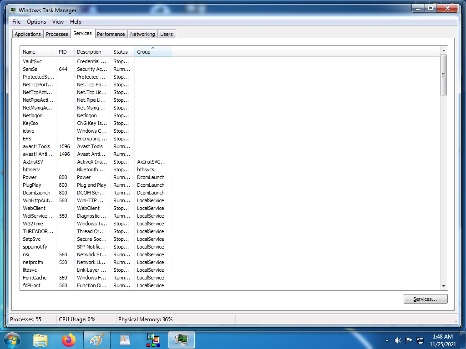Click scrollbar down arrow

tap(443, 286)
